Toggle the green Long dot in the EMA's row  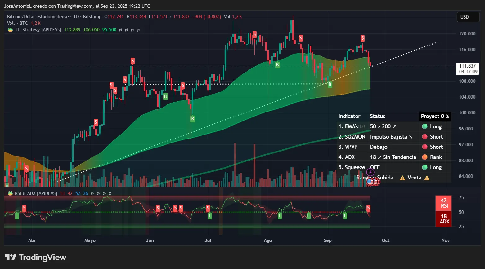(x=424, y=126)
